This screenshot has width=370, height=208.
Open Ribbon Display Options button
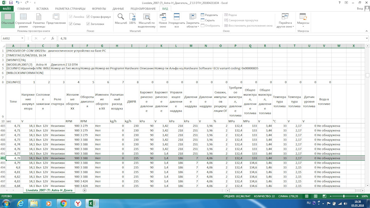(x=346, y=3)
